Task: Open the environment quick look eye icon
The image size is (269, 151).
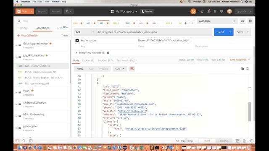Action: click(x=243, y=21)
